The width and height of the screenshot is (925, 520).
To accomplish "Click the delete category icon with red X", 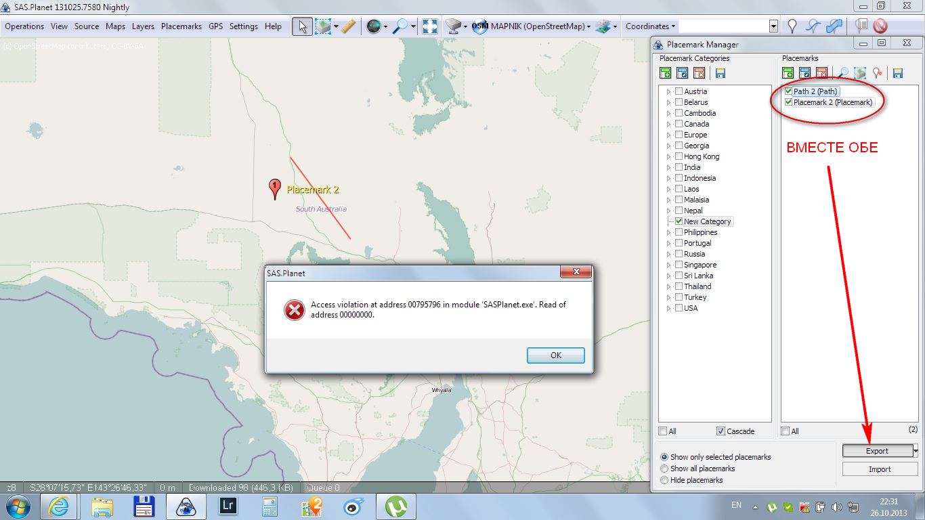I will [x=700, y=73].
